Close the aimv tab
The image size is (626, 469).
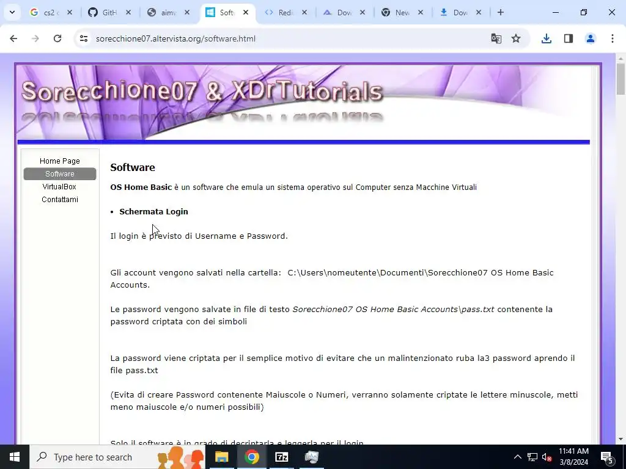pos(187,12)
